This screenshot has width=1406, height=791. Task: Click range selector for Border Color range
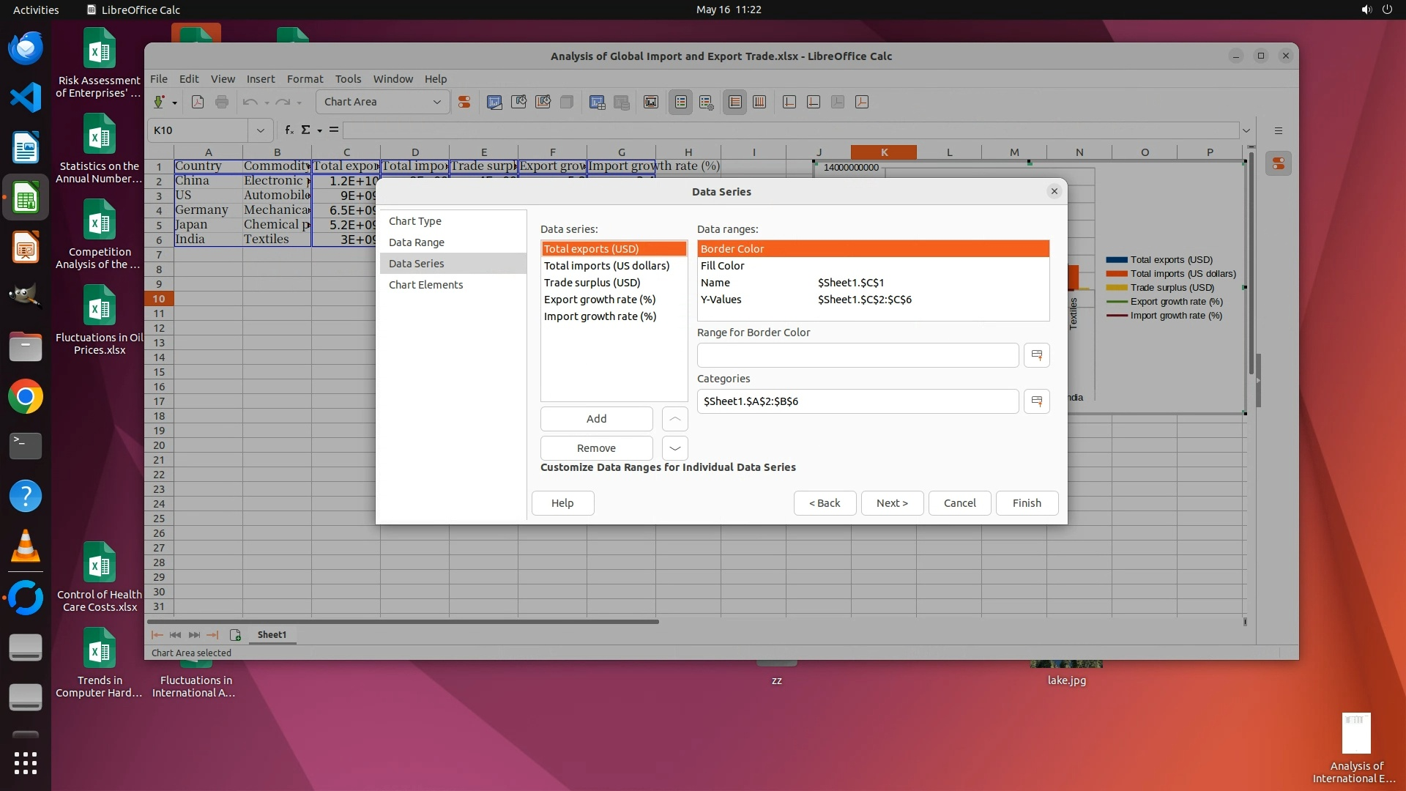(1036, 355)
